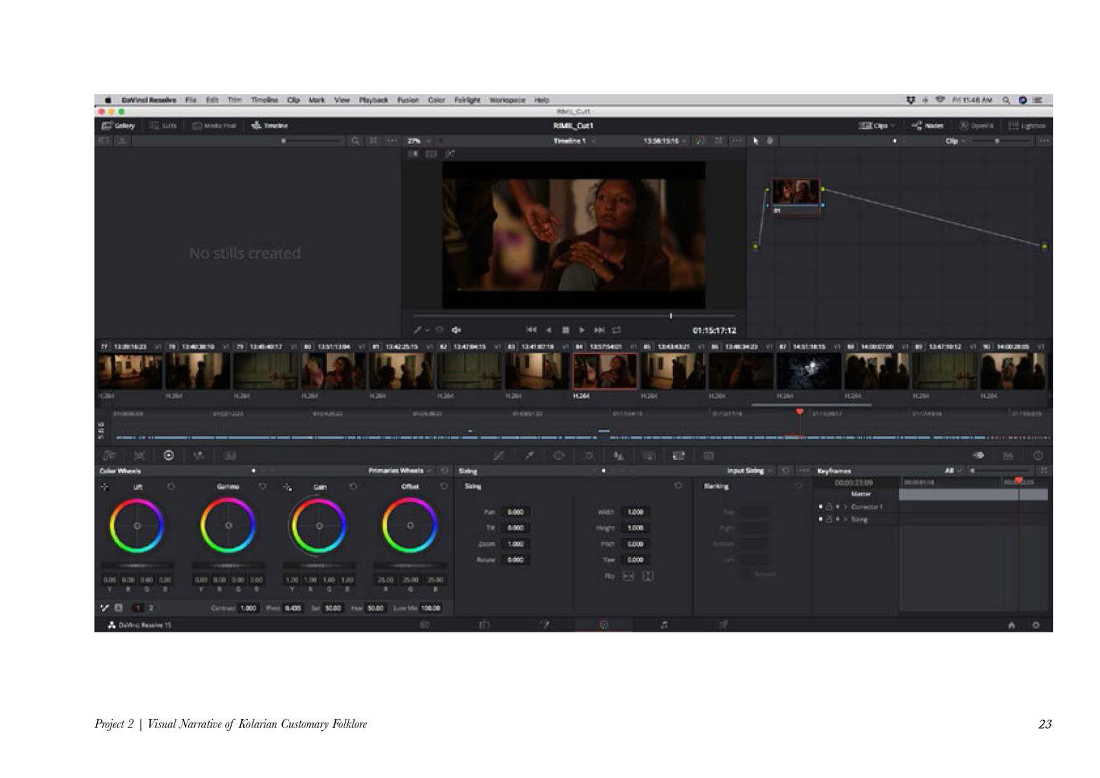Jump to the last frame
The height and width of the screenshot is (778, 1100).
point(599,330)
